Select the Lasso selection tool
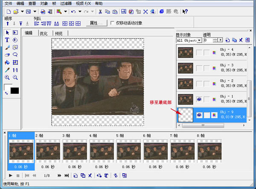 tap(15, 54)
